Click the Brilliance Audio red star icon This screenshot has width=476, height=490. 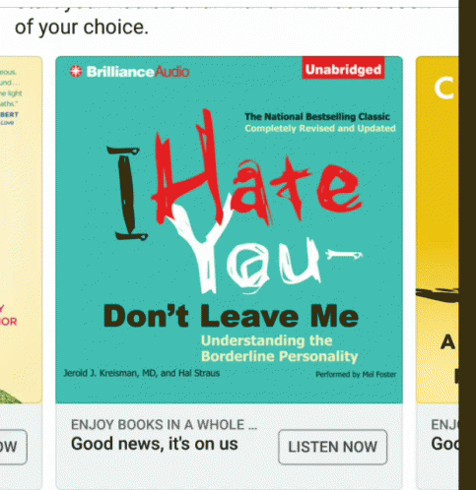(x=76, y=72)
